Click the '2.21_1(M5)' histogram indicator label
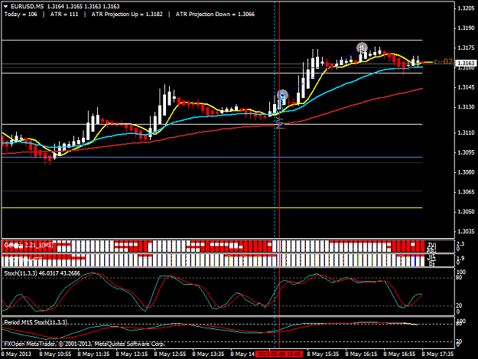The height and width of the screenshot is (359, 478). pos(39,245)
